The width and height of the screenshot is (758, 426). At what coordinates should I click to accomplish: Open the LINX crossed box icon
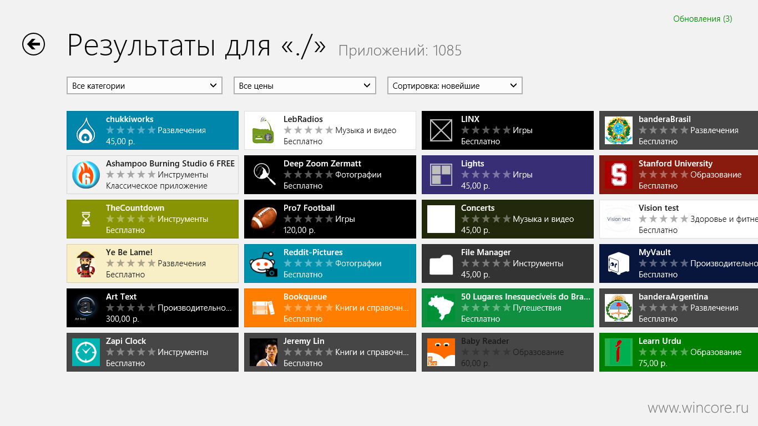441,130
